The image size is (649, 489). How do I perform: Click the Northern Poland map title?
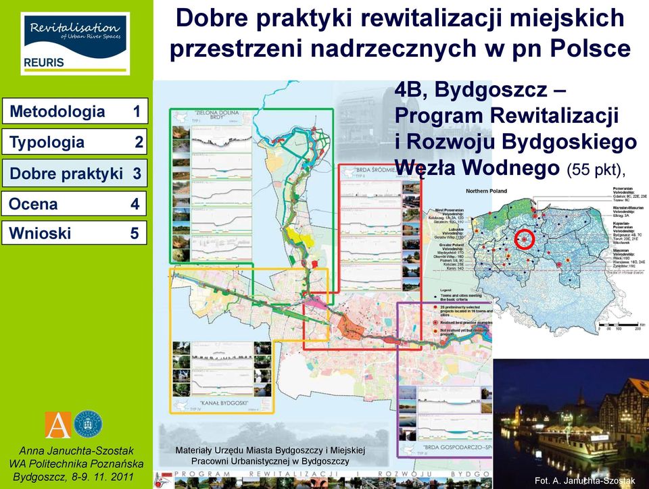pyautogui.click(x=486, y=191)
